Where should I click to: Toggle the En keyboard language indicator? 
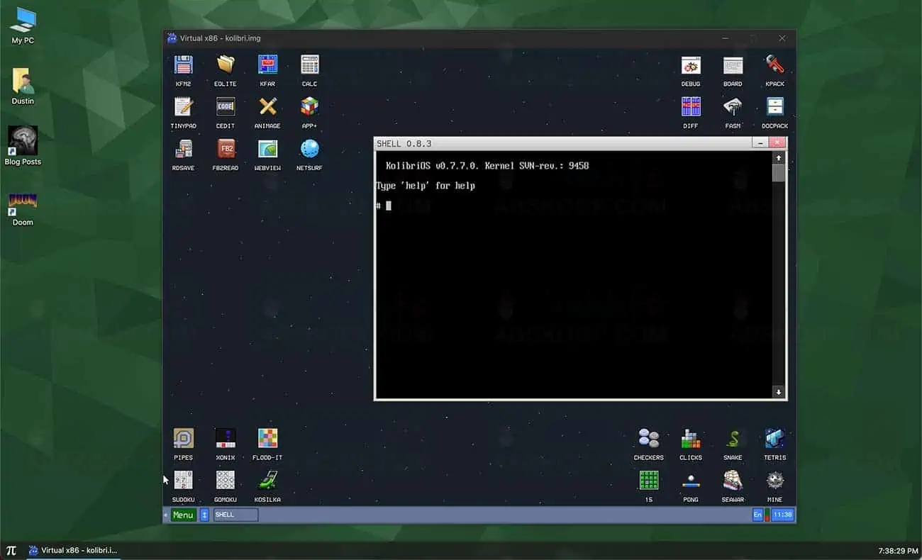pyautogui.click(x=757, y=515)
